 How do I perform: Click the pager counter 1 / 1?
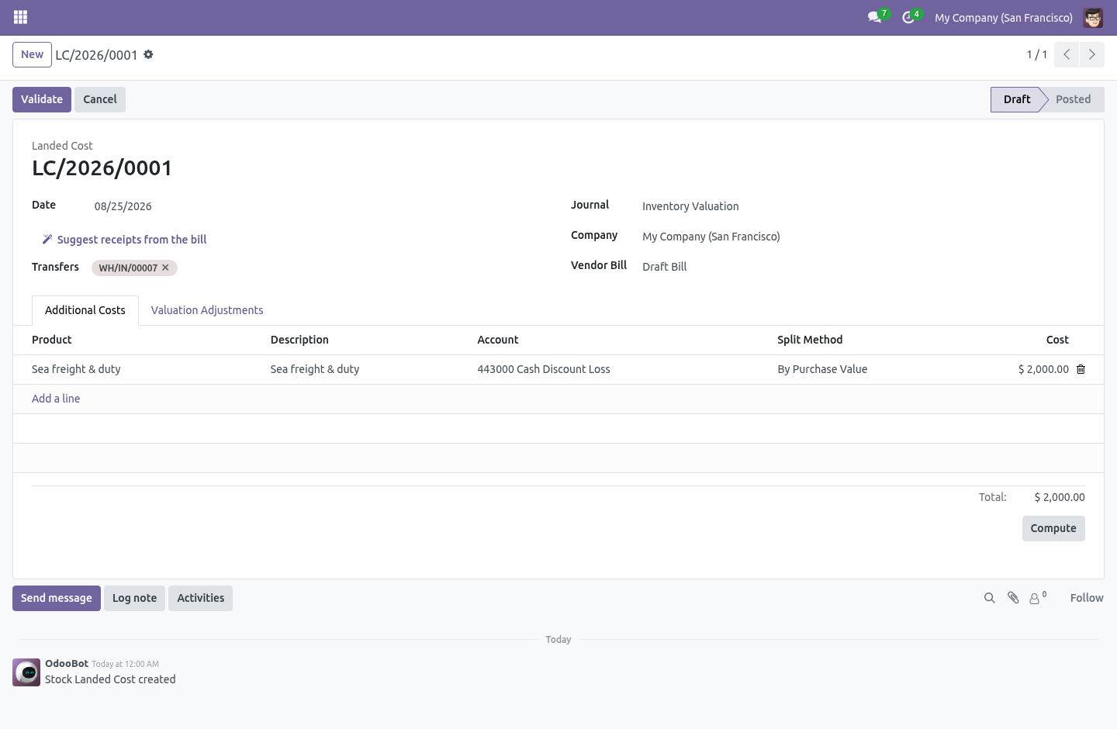coord(1036,54)
